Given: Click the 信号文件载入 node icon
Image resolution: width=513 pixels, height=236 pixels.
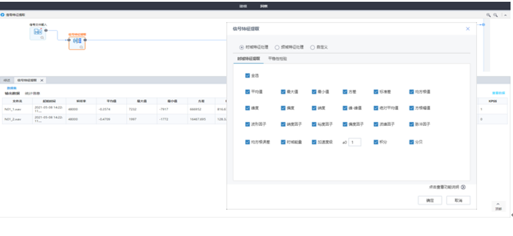Looking at the screenshot, I should [x=38, y=31].
